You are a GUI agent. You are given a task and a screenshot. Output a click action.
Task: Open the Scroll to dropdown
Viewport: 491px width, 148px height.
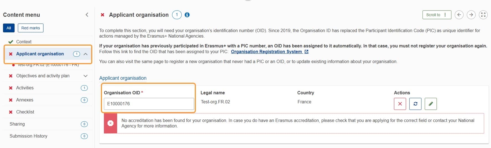pyautogui.click(x=437, y=15)
